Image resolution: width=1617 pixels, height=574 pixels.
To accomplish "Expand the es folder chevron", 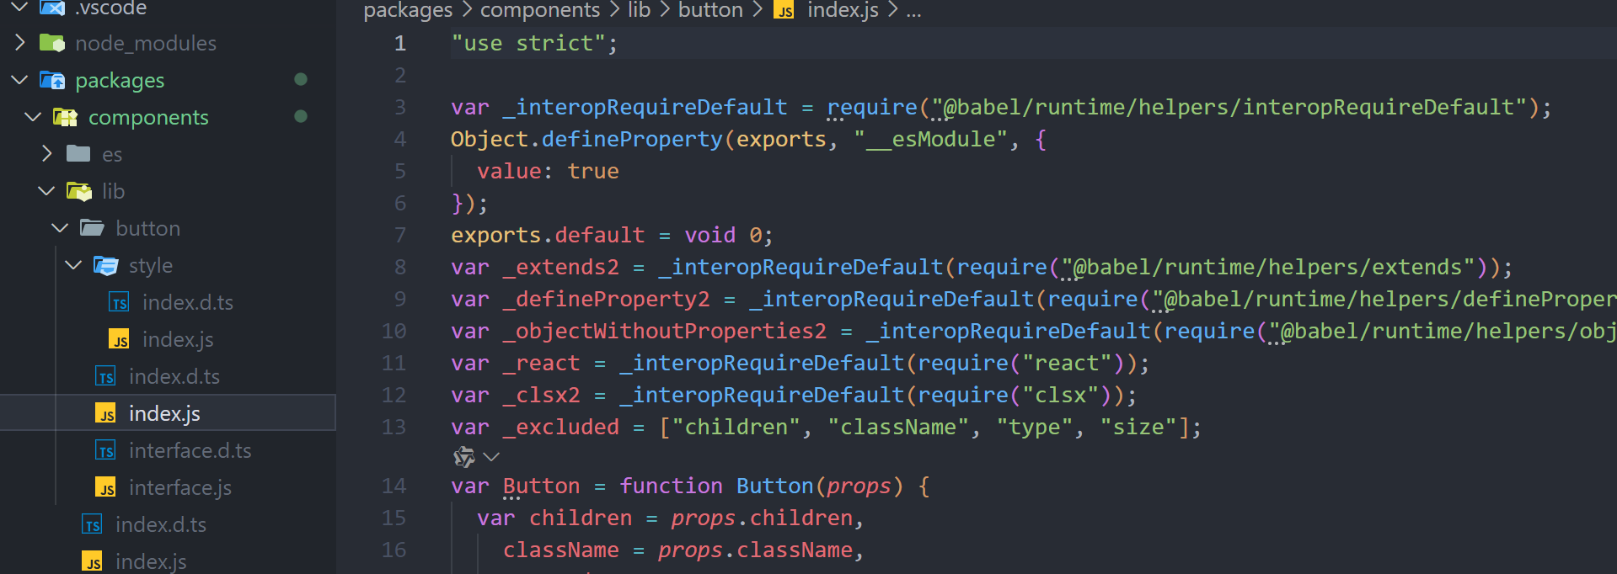I will (x=46, y=154).
